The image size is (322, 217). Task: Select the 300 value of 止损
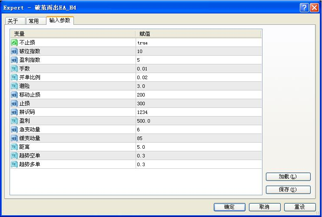pyautogui.click(x=141, y=103)
